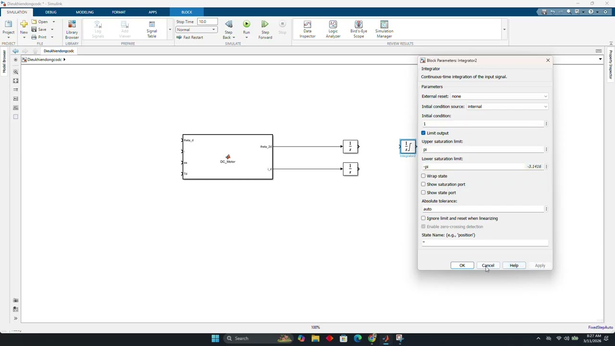Select the Block tab
615x346 pixels.
(x=187, y=12)
